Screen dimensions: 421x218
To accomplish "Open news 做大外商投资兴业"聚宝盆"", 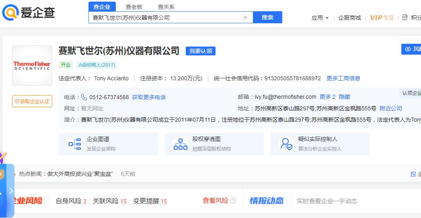I will coord(80,174).
